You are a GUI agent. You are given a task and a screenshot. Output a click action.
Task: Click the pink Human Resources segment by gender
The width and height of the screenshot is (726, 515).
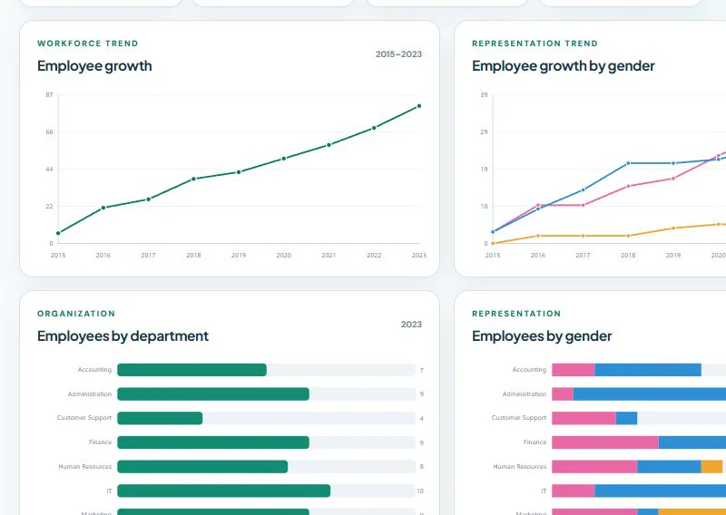(x=594, y=466)
